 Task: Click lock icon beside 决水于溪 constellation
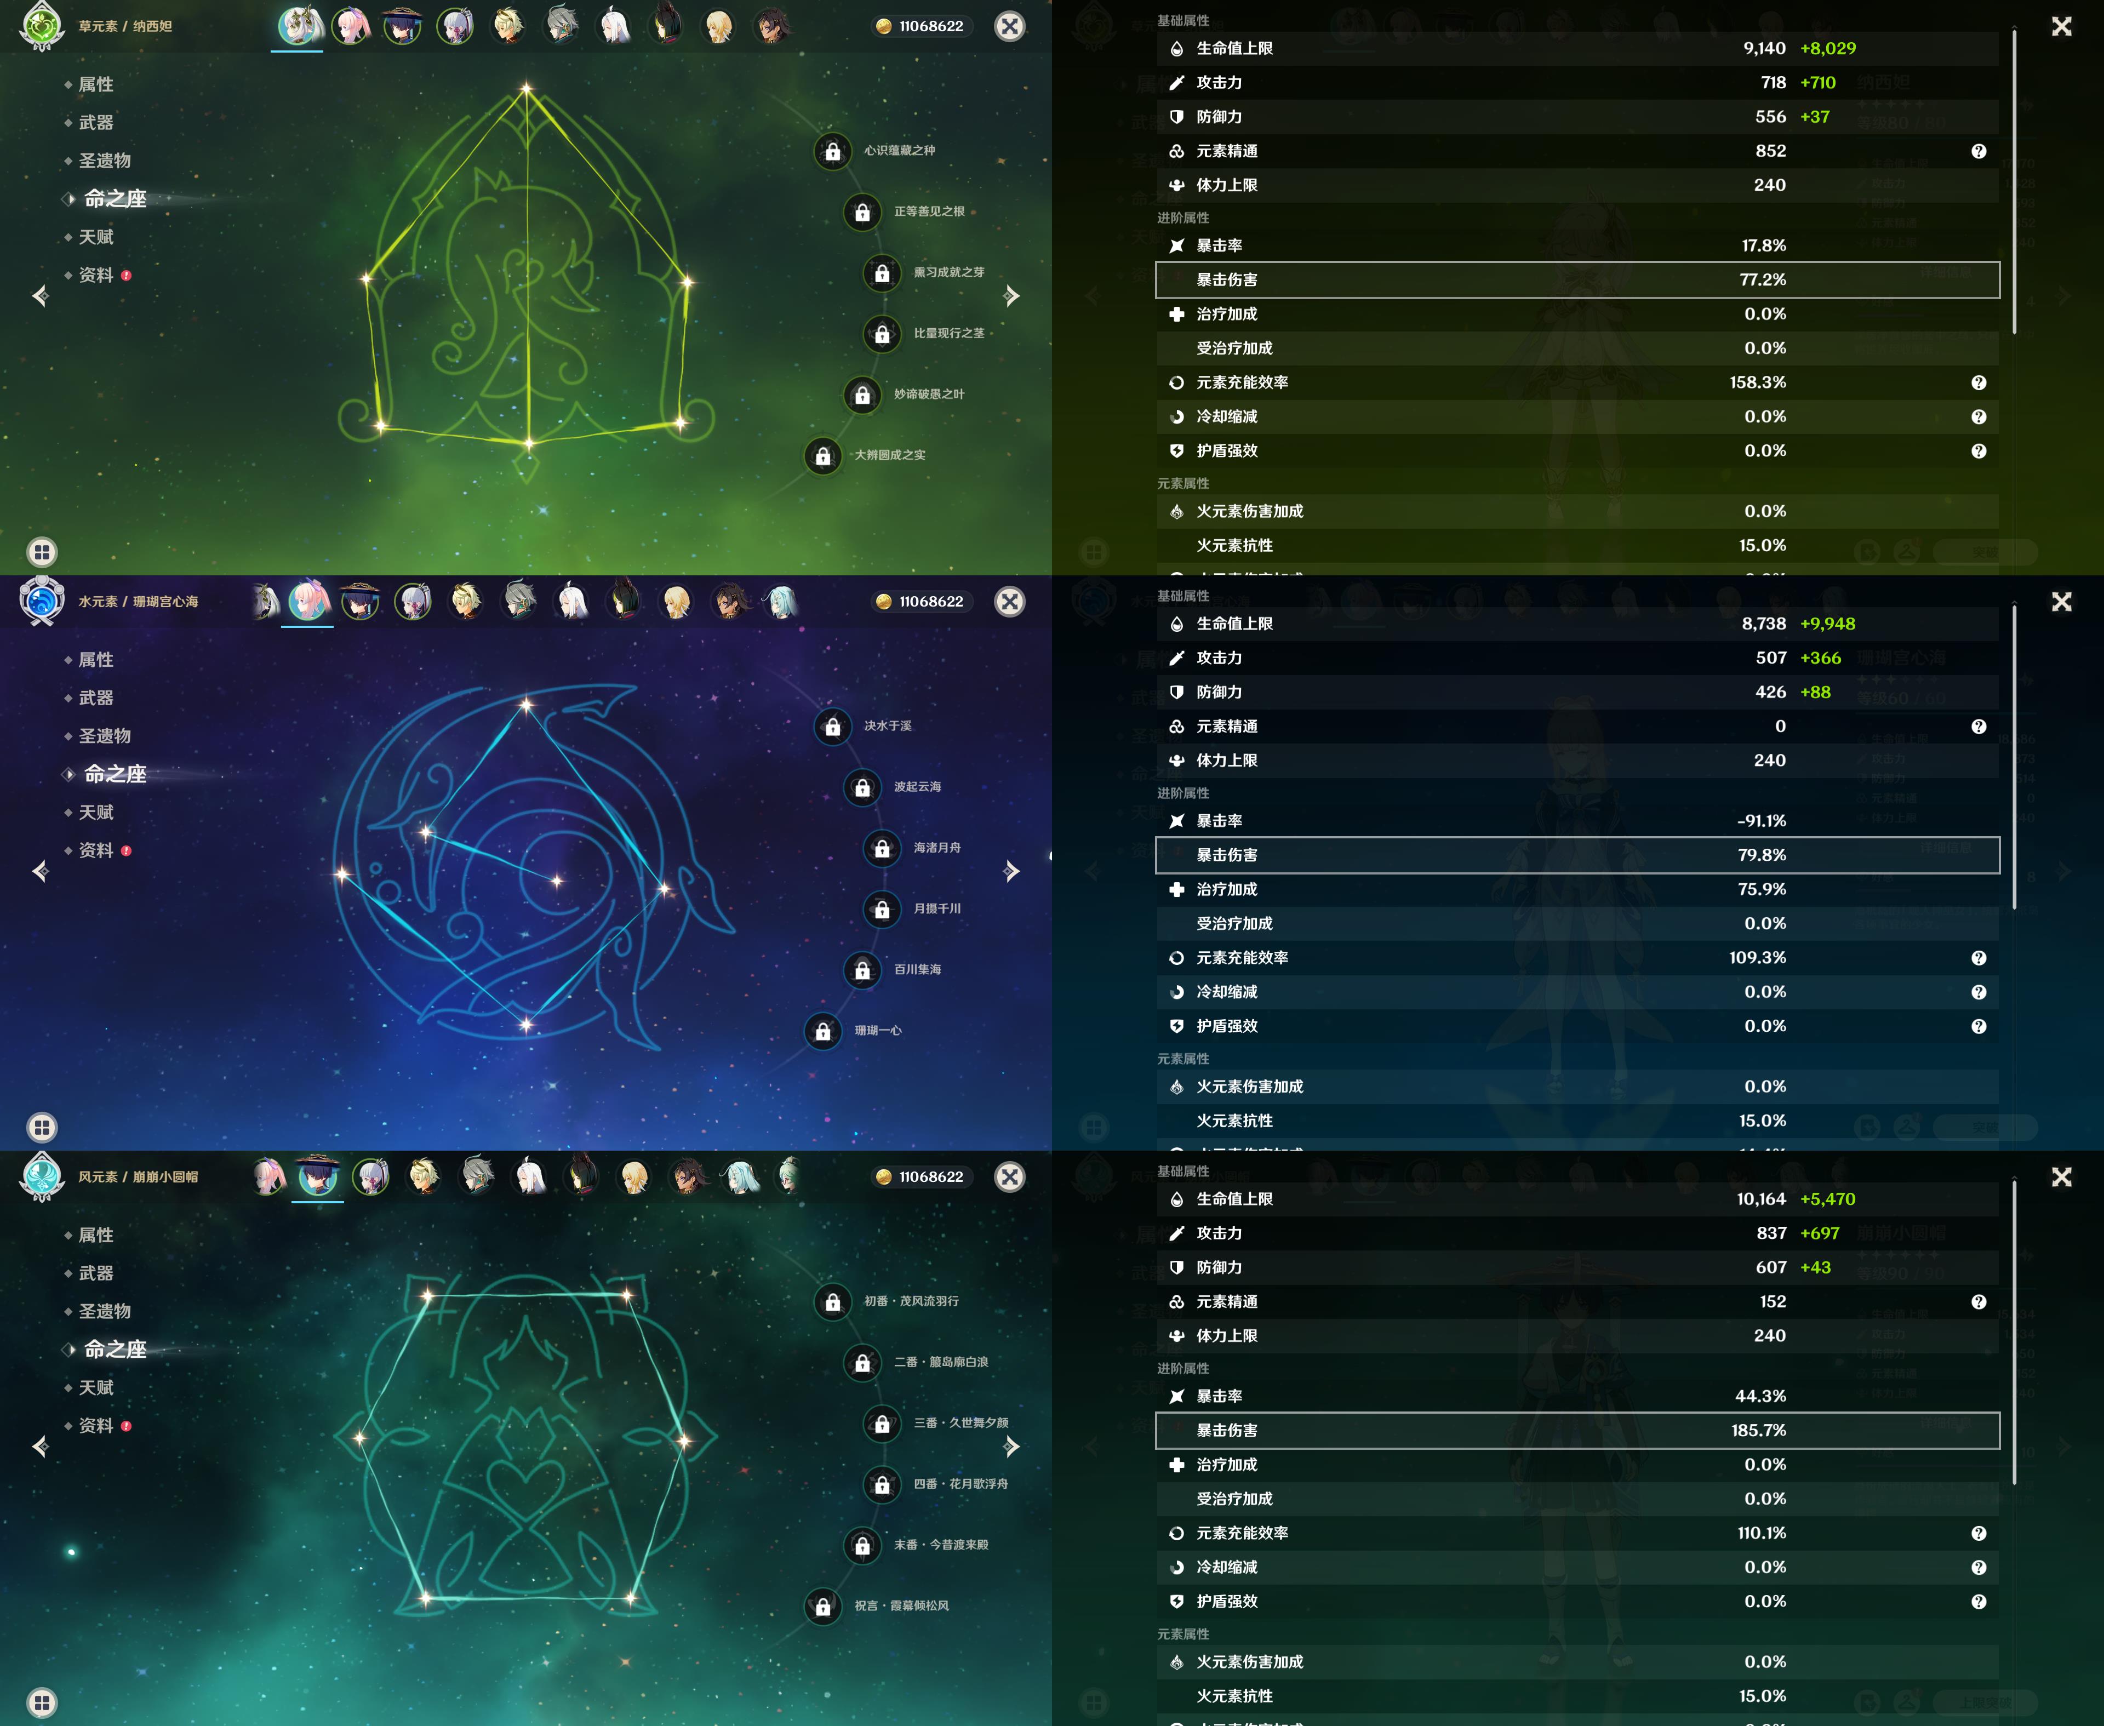point(833,727)
